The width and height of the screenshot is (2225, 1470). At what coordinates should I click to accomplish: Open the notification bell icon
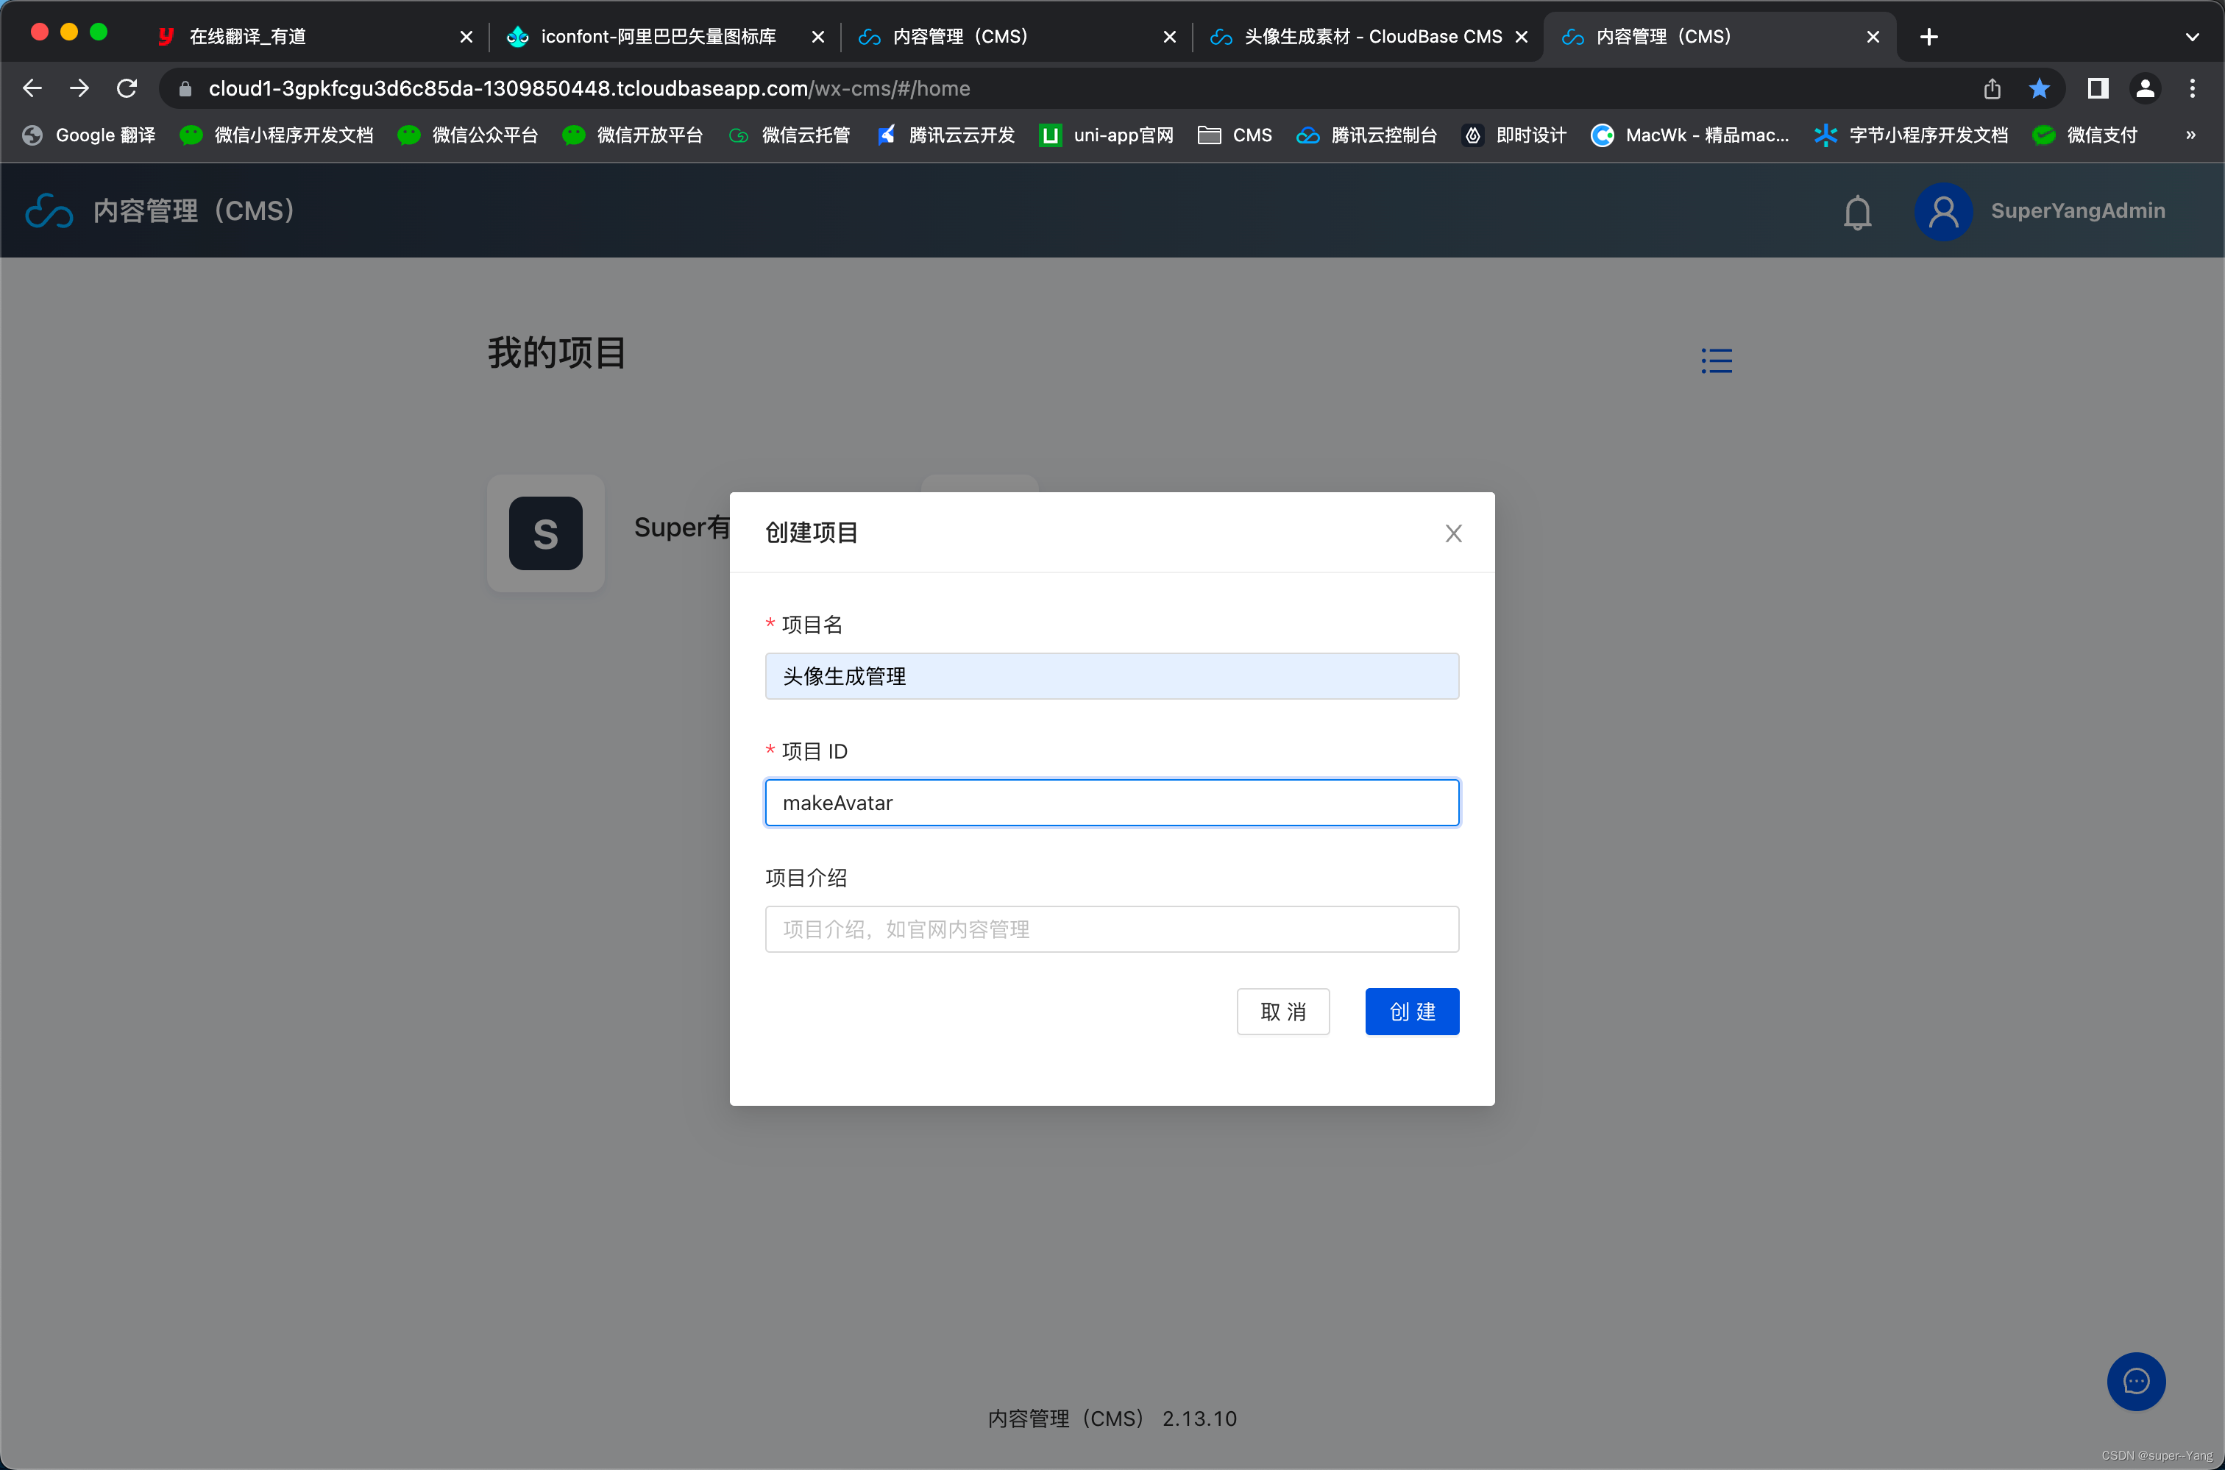point(1857,212)
